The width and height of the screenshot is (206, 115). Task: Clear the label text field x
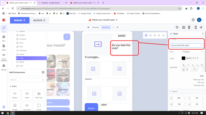(x=201, y=45)
